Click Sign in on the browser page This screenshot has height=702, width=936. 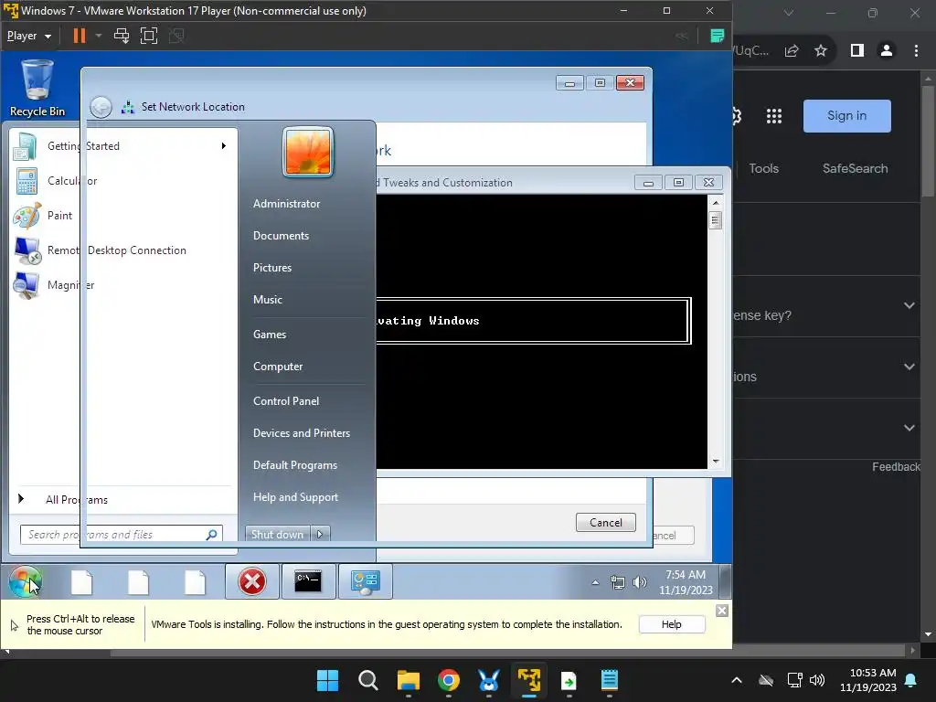847,116
